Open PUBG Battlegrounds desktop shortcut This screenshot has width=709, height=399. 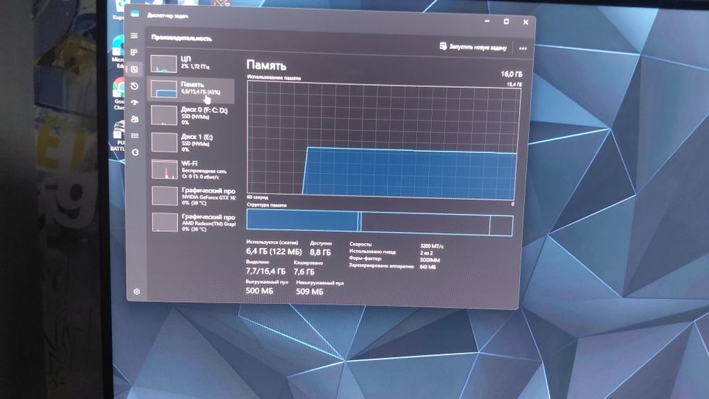(x=118, y=137)
